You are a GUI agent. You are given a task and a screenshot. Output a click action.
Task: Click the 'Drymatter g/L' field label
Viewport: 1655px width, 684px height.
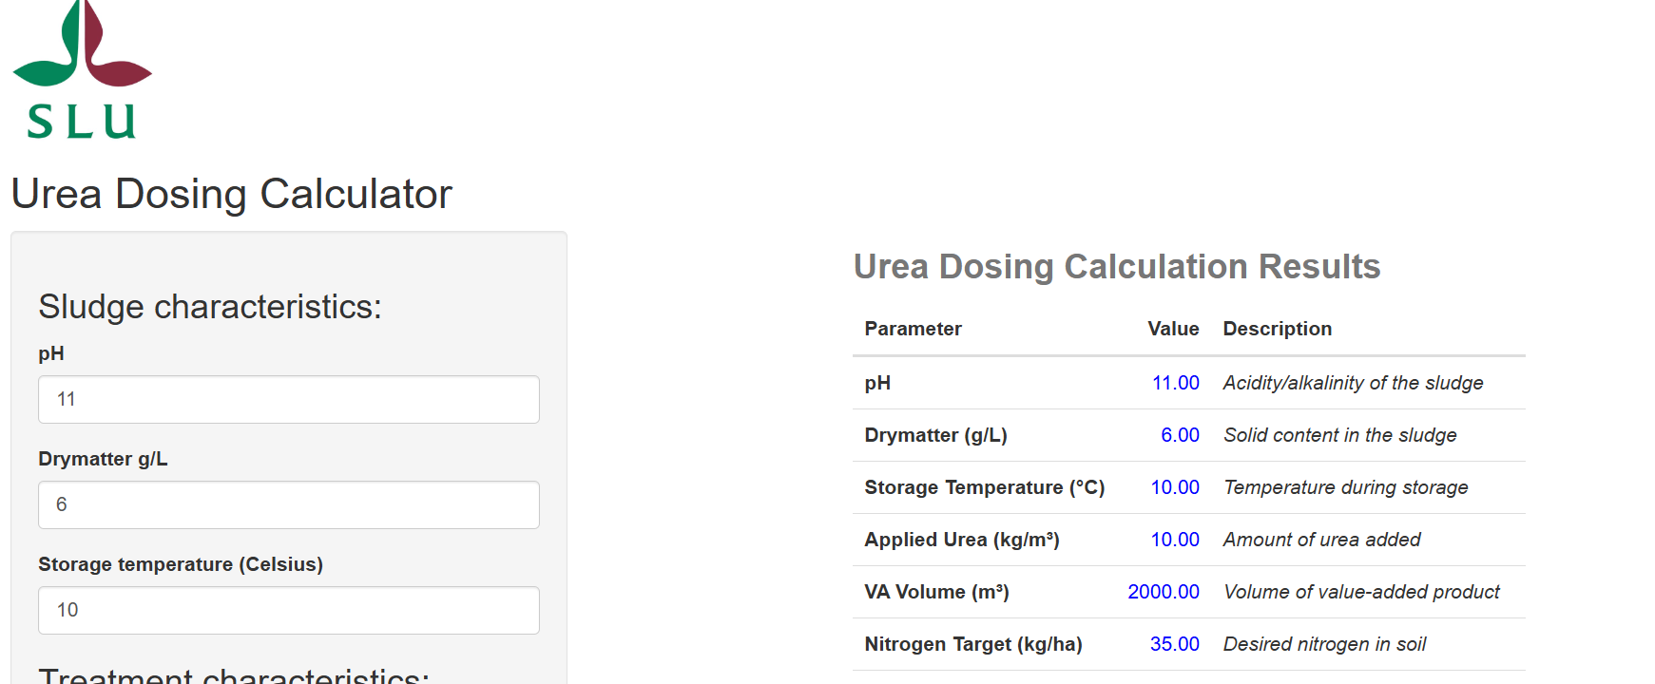pos(103,459)
